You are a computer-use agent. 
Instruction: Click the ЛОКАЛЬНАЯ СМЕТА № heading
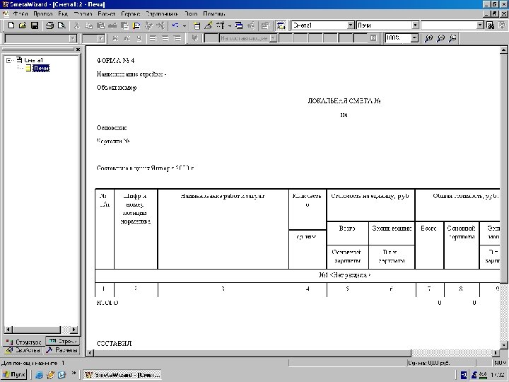pos(344,101)
